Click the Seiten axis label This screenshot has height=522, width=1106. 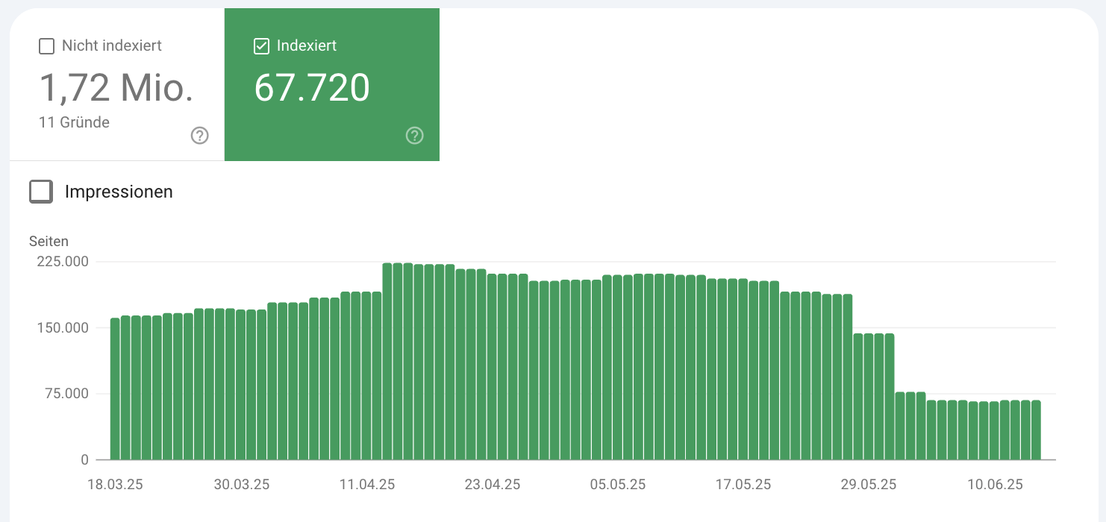tap(49, 241)
